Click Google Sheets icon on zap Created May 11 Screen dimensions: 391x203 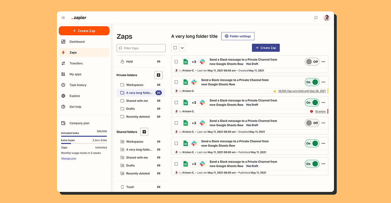(185, 62)
